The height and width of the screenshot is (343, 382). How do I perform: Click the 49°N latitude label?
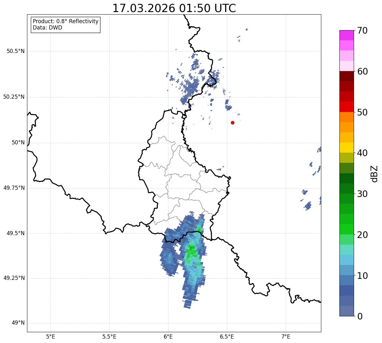[x=18, y=323]
